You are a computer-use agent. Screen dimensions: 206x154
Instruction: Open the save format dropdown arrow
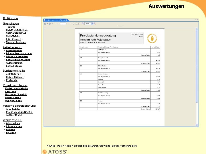tap(47, 24)
